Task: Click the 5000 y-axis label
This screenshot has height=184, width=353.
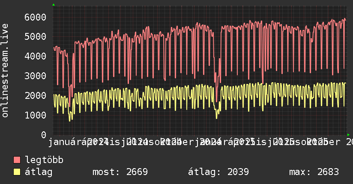Action: (36, 37)
